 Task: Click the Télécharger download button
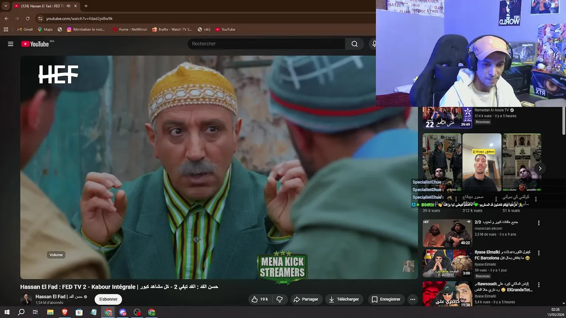click(344, 299)
